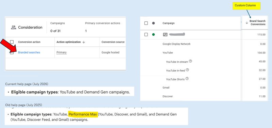Click the Google hosted cell
272x128 pixels.
point(110,52)
